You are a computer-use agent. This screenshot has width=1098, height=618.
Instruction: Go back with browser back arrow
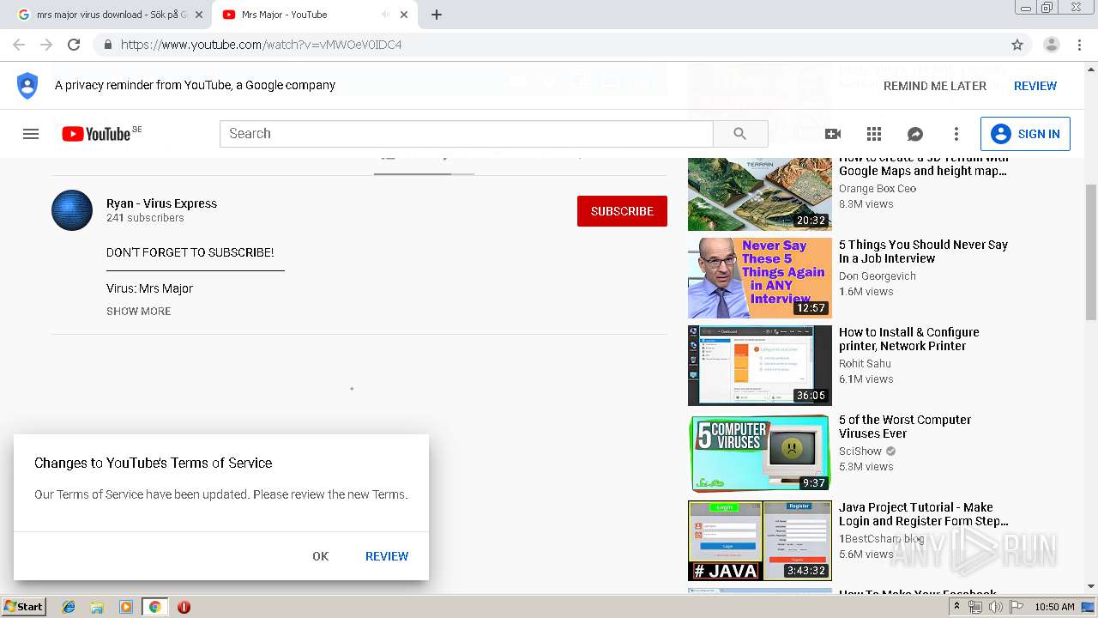[x=19, y=45]
